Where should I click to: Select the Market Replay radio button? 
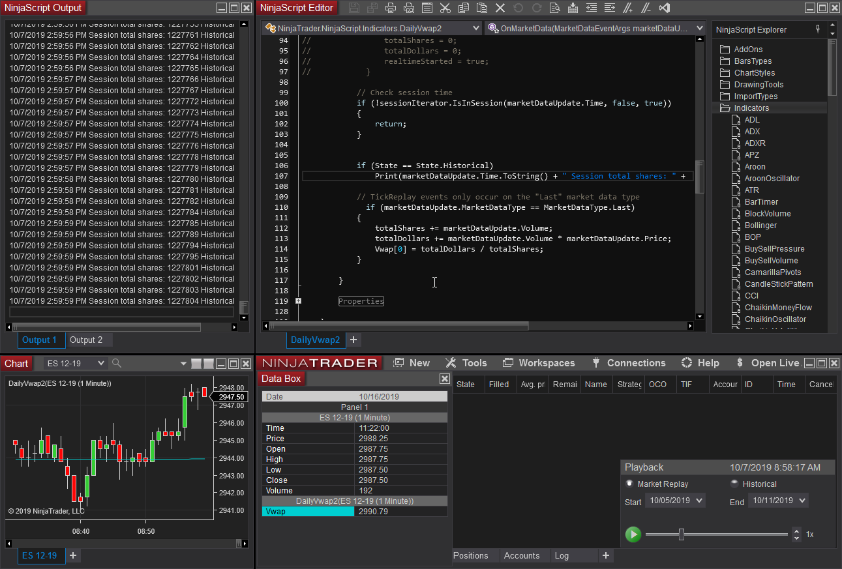click(629, 484)
